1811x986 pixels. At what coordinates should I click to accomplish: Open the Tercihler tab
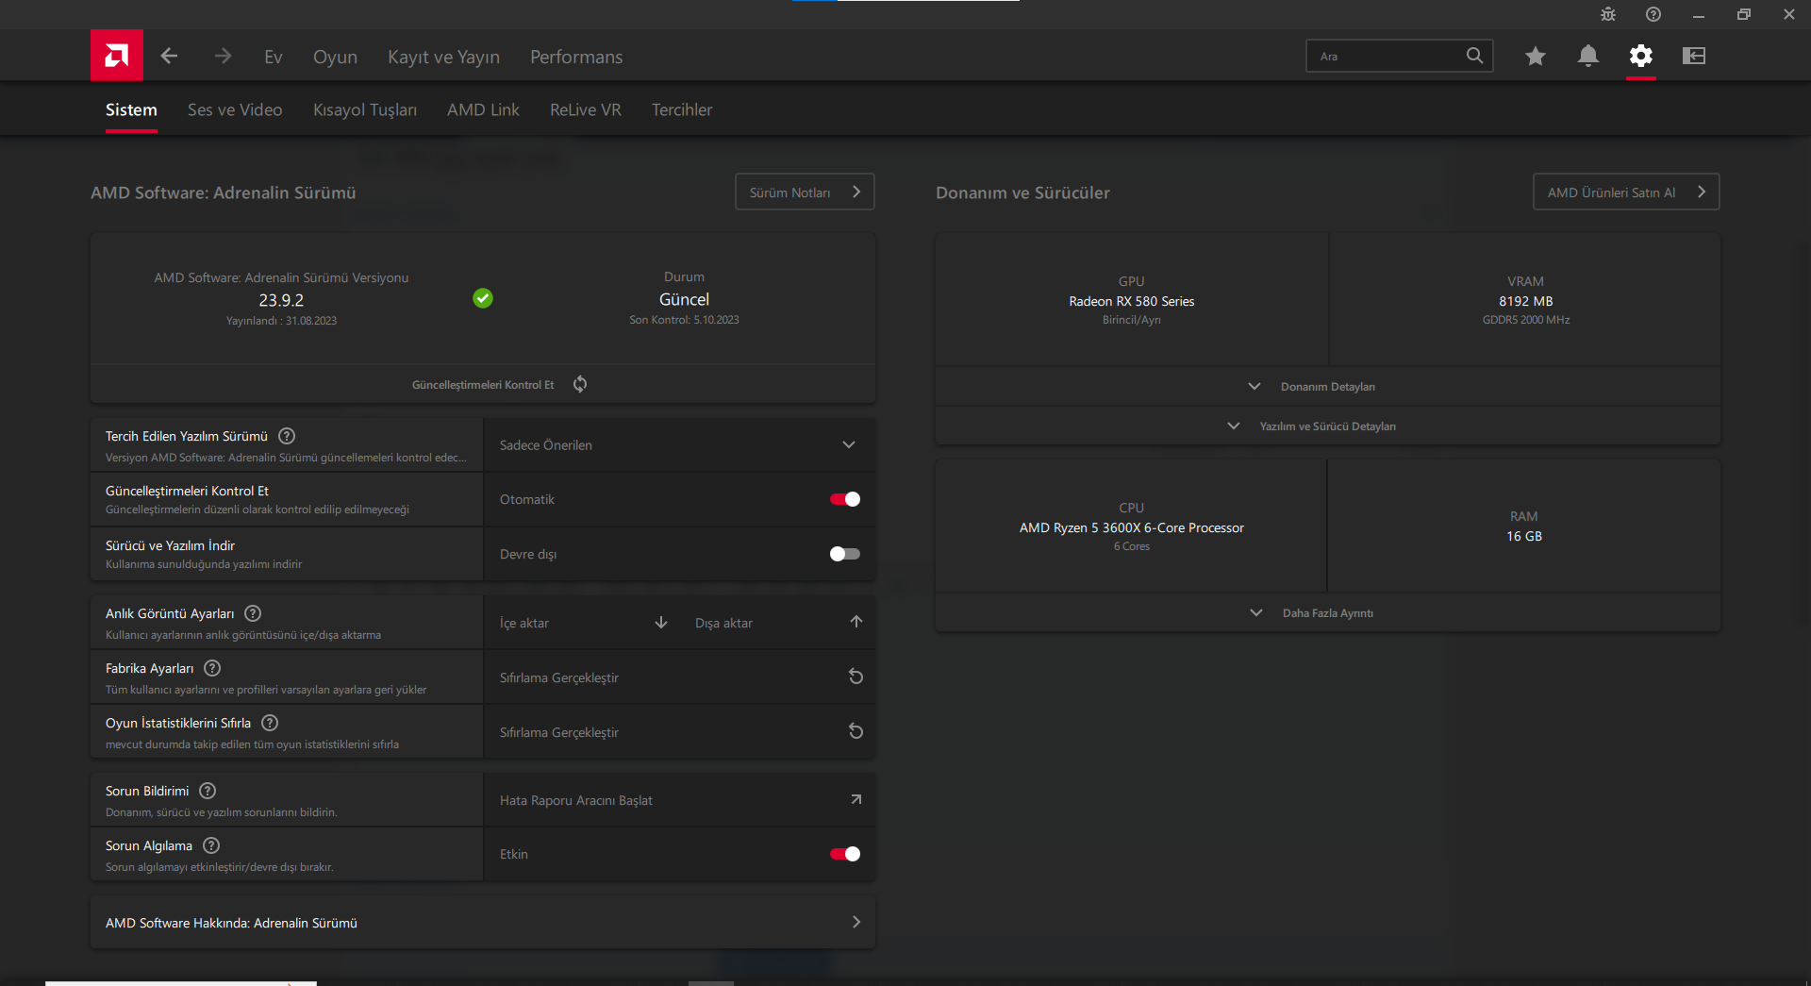pos(682,109)
